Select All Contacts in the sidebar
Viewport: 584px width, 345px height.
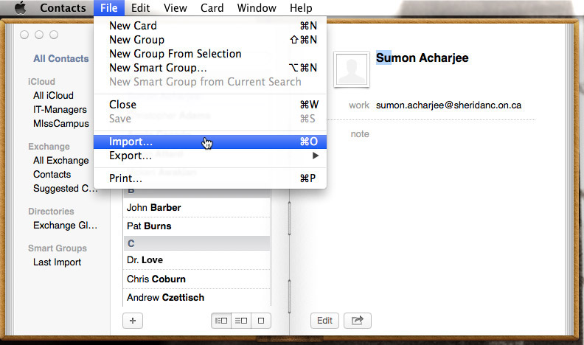pos(61,58)
